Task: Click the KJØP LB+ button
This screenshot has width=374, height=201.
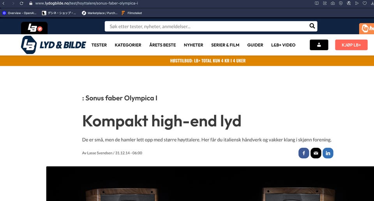Action: tap(351, 45)
